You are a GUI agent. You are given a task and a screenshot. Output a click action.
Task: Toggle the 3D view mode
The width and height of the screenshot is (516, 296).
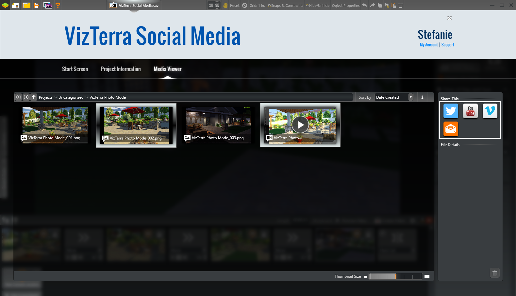tap(217, 5)
